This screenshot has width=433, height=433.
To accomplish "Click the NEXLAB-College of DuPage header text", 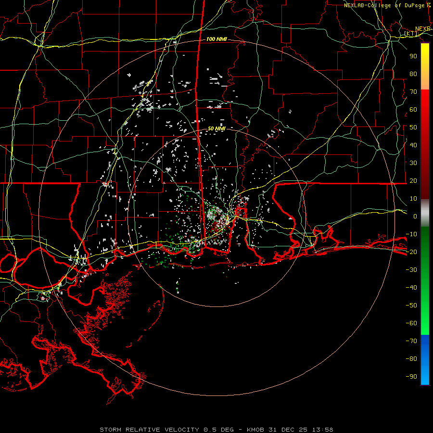I will coord(387,5).
